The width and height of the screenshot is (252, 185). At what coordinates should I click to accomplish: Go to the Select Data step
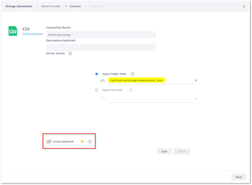pos(97,6)
